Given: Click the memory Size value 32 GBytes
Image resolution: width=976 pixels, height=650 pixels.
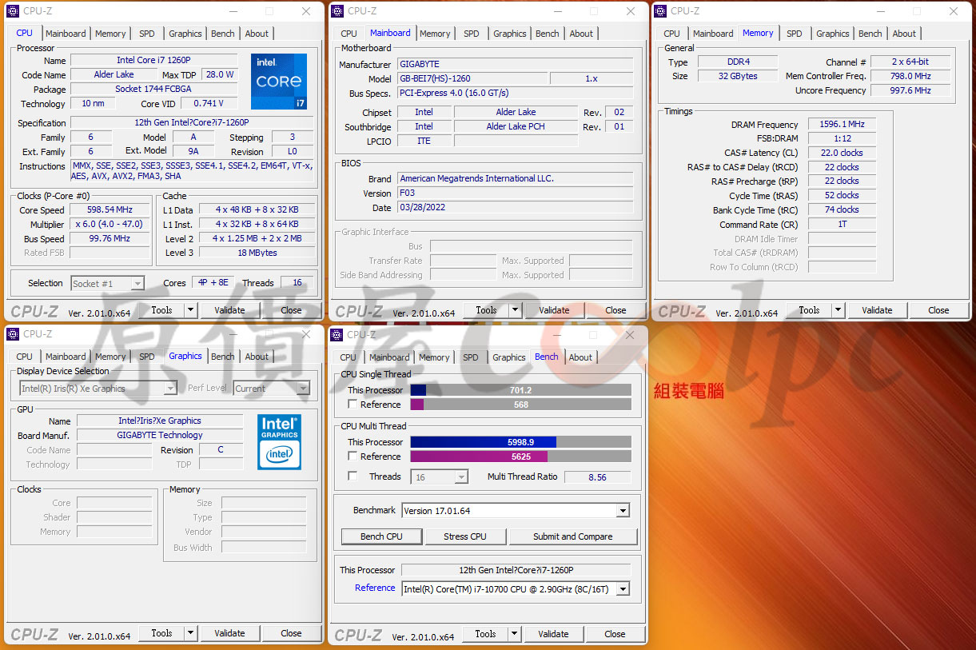Looking at the screenshot, I should pos(738,76).
